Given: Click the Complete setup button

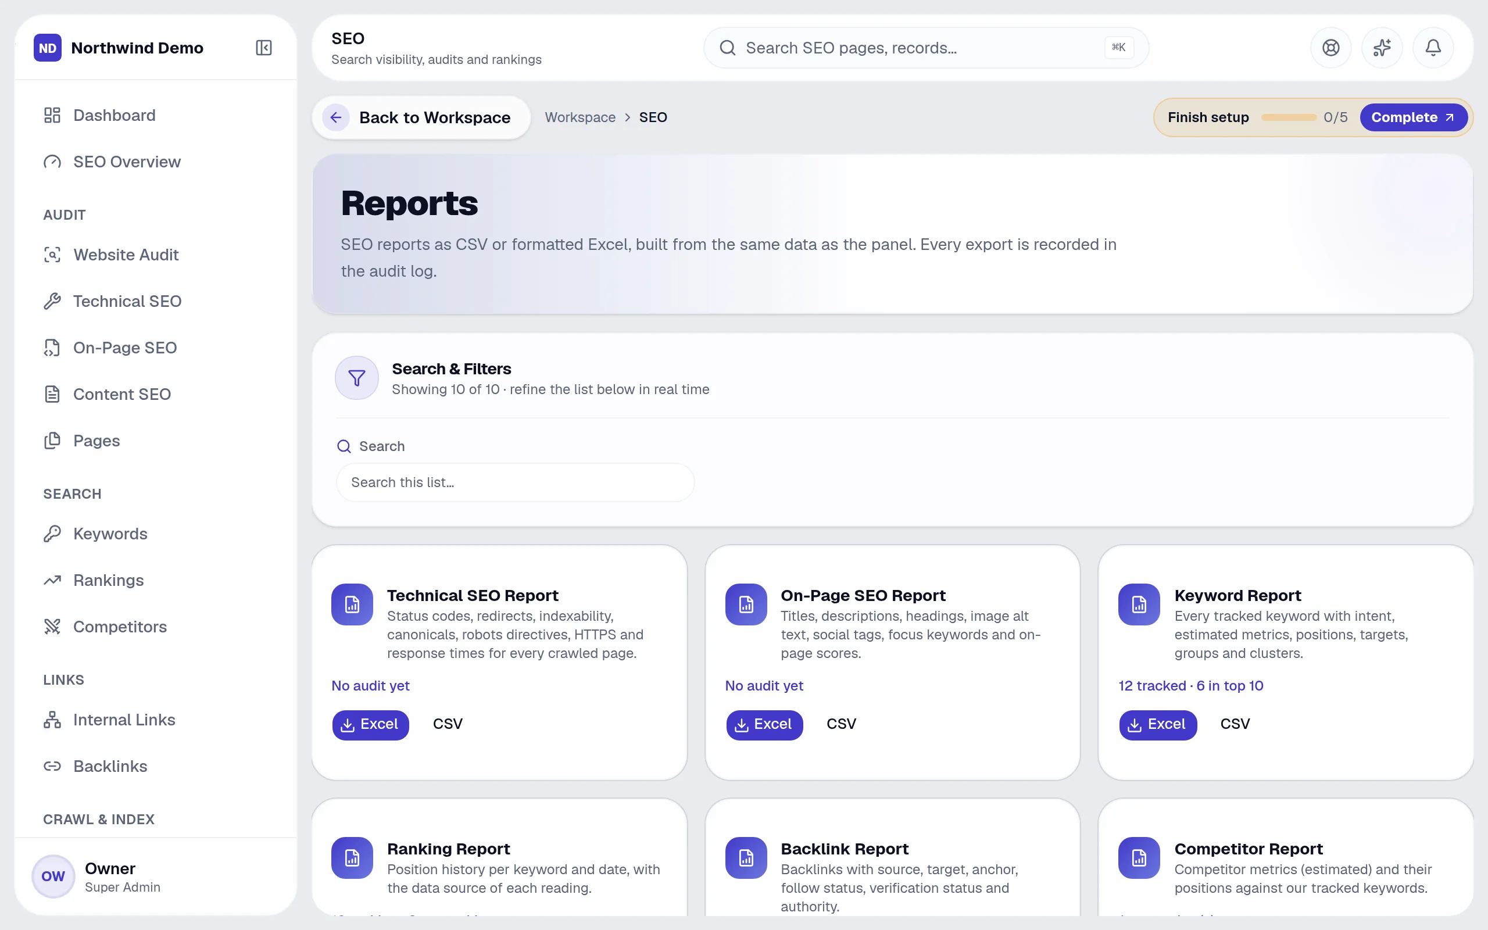Looking at the screenshot, I should 1413,117.
